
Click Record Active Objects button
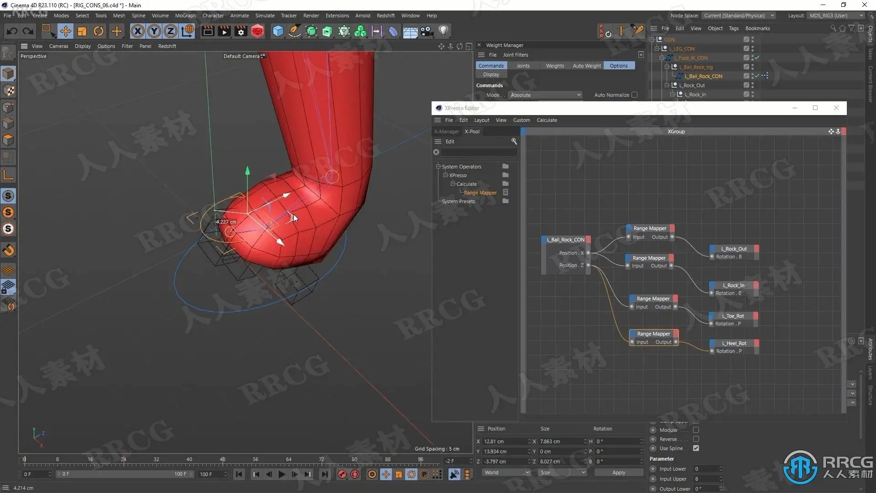pos(342,474)
